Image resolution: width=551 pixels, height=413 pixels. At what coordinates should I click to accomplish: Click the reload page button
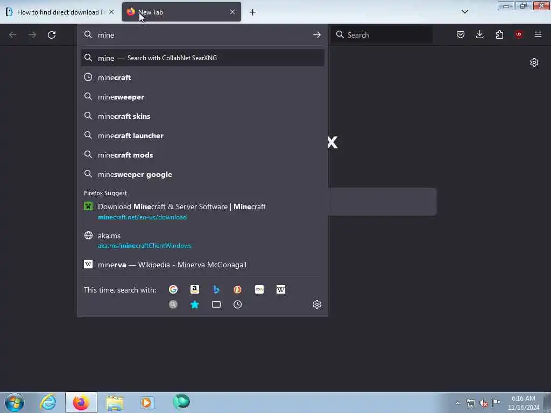coord(52,35)
